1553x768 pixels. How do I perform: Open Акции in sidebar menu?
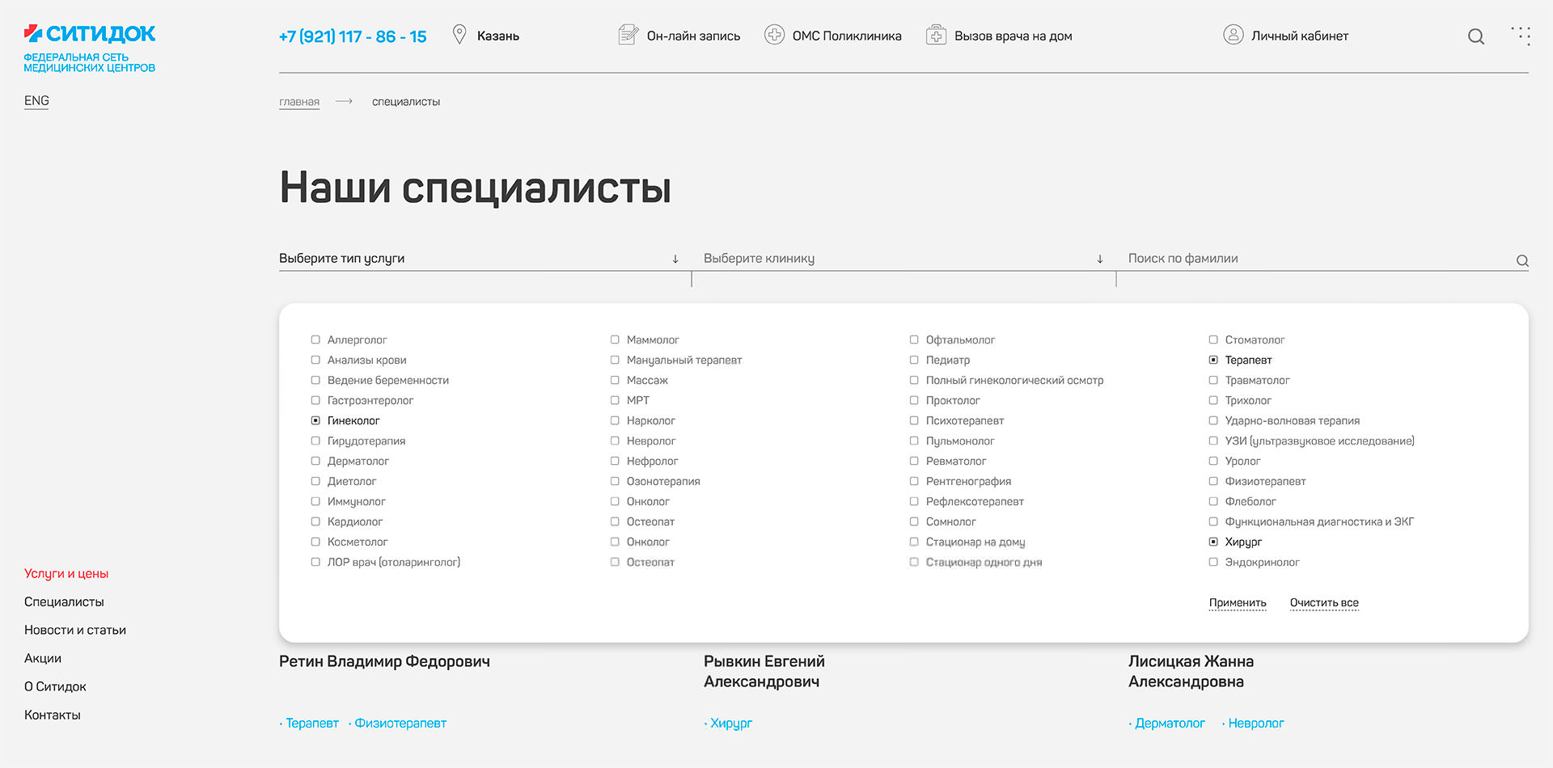[43, 658]
